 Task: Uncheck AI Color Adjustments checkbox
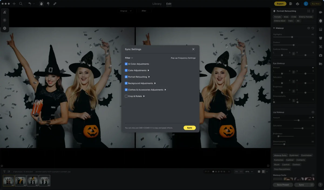point(126,64)
